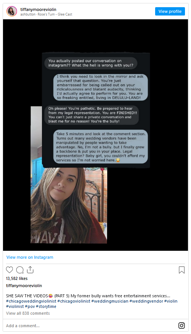Screen dimensions: 191x334
Task: Open the #weddingmusician hashtag
Action: [x=110, y=301]
